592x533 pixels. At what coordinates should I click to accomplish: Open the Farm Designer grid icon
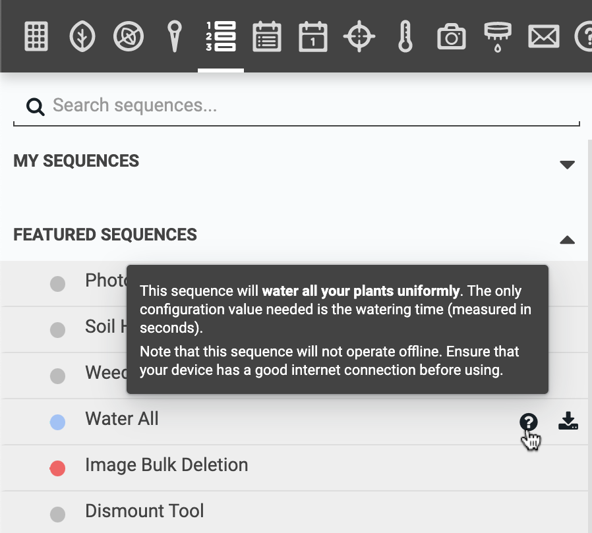tap(36, 36)
